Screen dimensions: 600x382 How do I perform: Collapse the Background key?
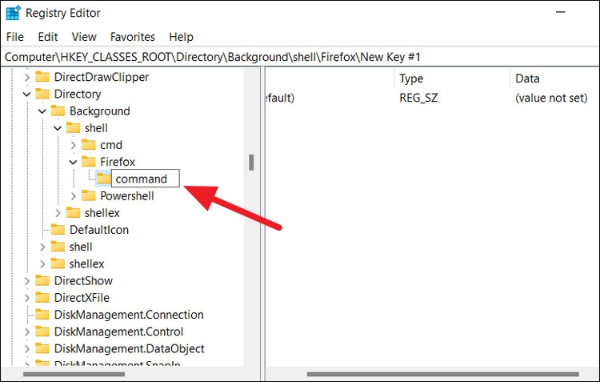[x=42, y=111]
